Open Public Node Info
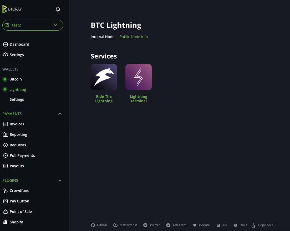The image size is (290, 231). tap(134, 37)
